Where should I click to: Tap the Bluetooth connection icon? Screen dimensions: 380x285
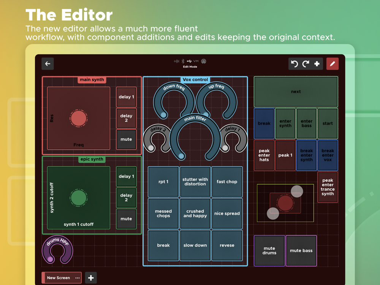[183, 61]
